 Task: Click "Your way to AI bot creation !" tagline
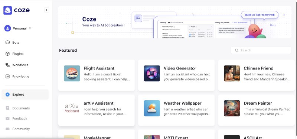click(x=104, y=25)
